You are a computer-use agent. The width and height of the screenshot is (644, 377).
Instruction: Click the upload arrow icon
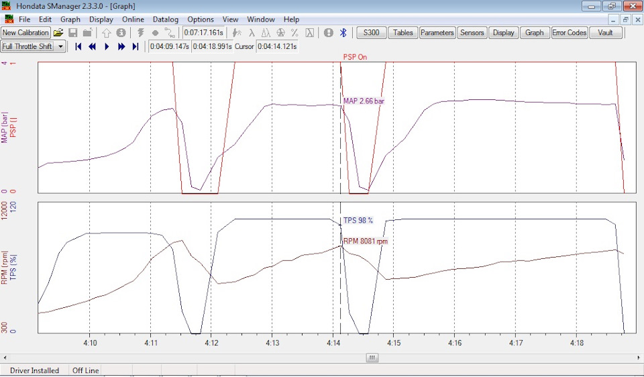(107, 32)
